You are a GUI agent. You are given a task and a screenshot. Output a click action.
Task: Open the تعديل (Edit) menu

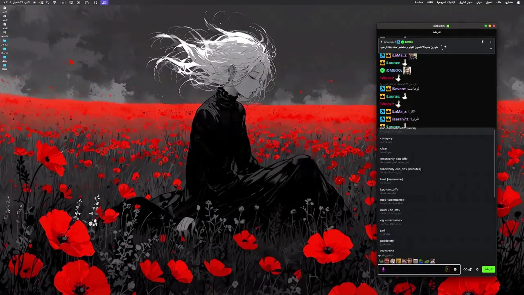tap(489, 2)
